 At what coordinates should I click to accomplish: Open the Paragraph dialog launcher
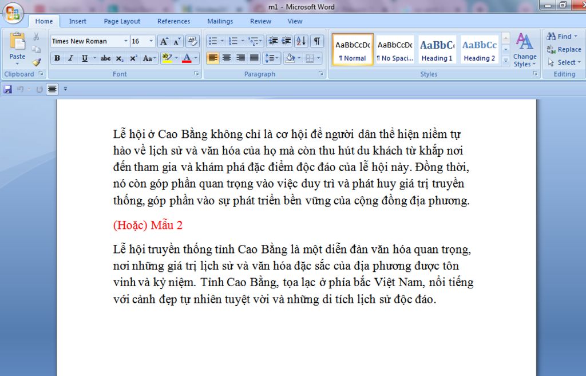(320, 74)
